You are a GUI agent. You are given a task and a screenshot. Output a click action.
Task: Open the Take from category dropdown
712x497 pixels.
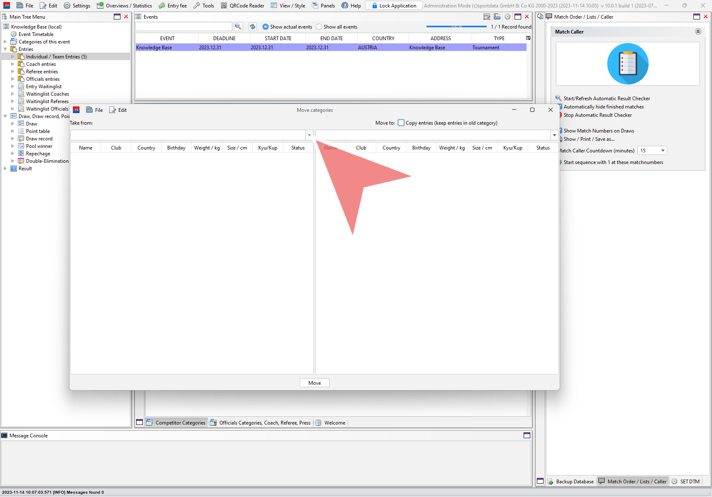pyautogui.click(x=309, y=135)
